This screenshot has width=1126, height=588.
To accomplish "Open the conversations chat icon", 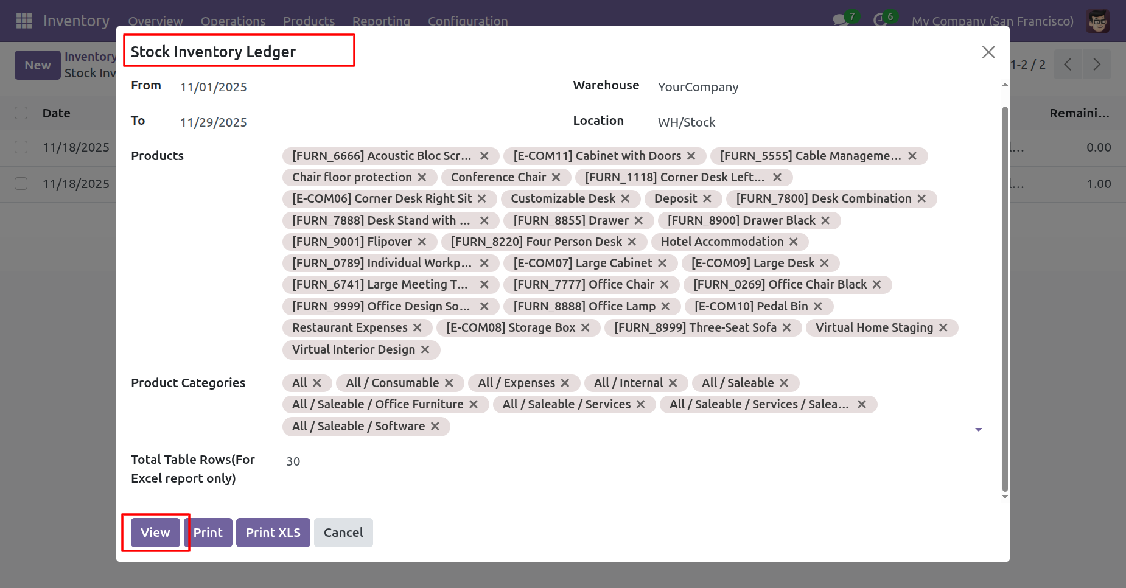I will coord(841,20).
